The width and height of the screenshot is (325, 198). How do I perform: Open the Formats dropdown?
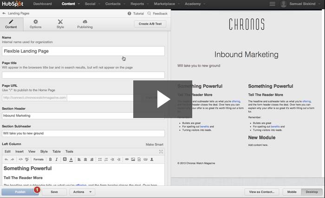click(x=39, y=159)
